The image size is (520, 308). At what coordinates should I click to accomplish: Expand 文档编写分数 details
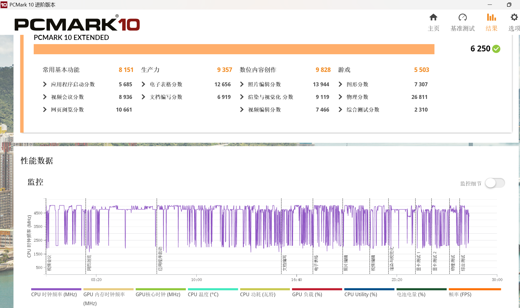pyautogui.click(x=143, y=97)
